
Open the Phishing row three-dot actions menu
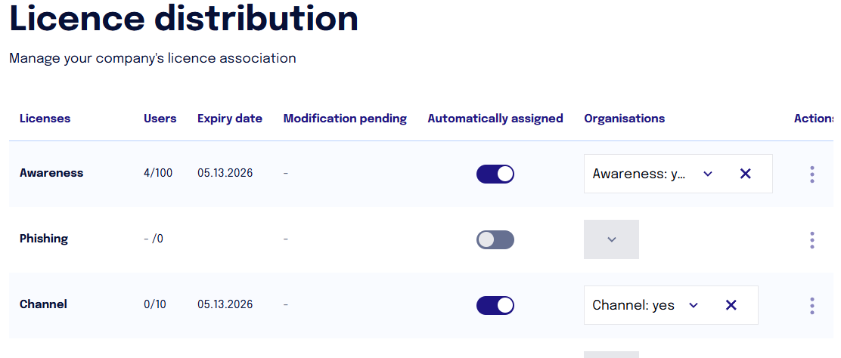pyautogui.click(x=812, y=240)
